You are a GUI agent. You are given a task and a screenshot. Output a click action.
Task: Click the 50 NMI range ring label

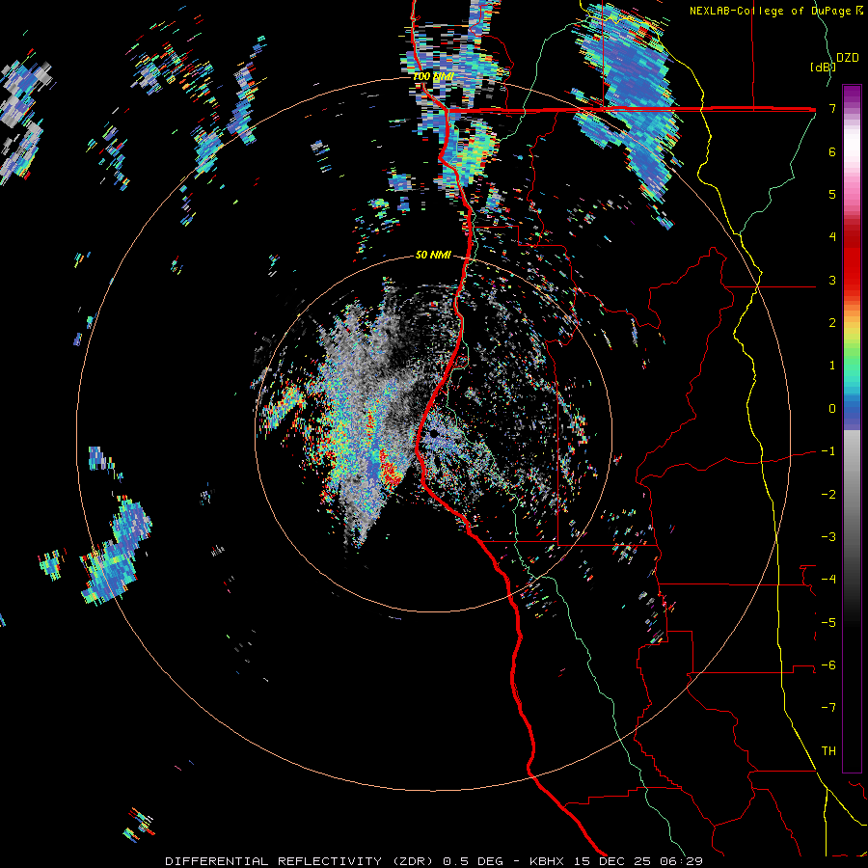433,255
